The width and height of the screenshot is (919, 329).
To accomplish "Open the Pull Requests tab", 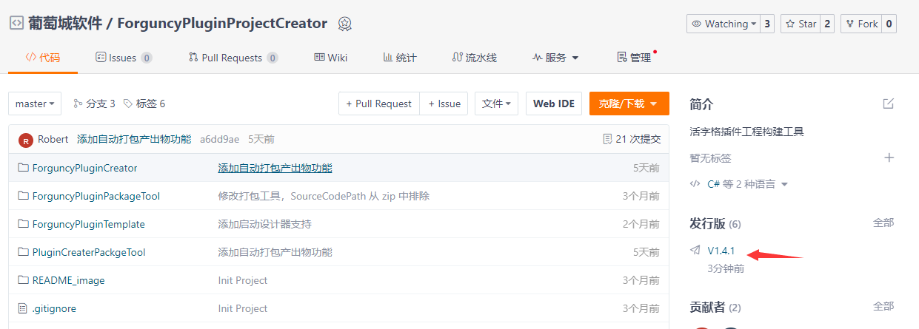I will click(x=233, y=58).
